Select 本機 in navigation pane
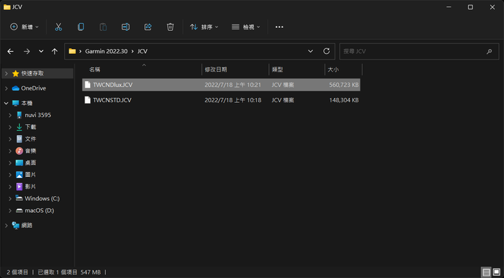 tap(27, 103)
